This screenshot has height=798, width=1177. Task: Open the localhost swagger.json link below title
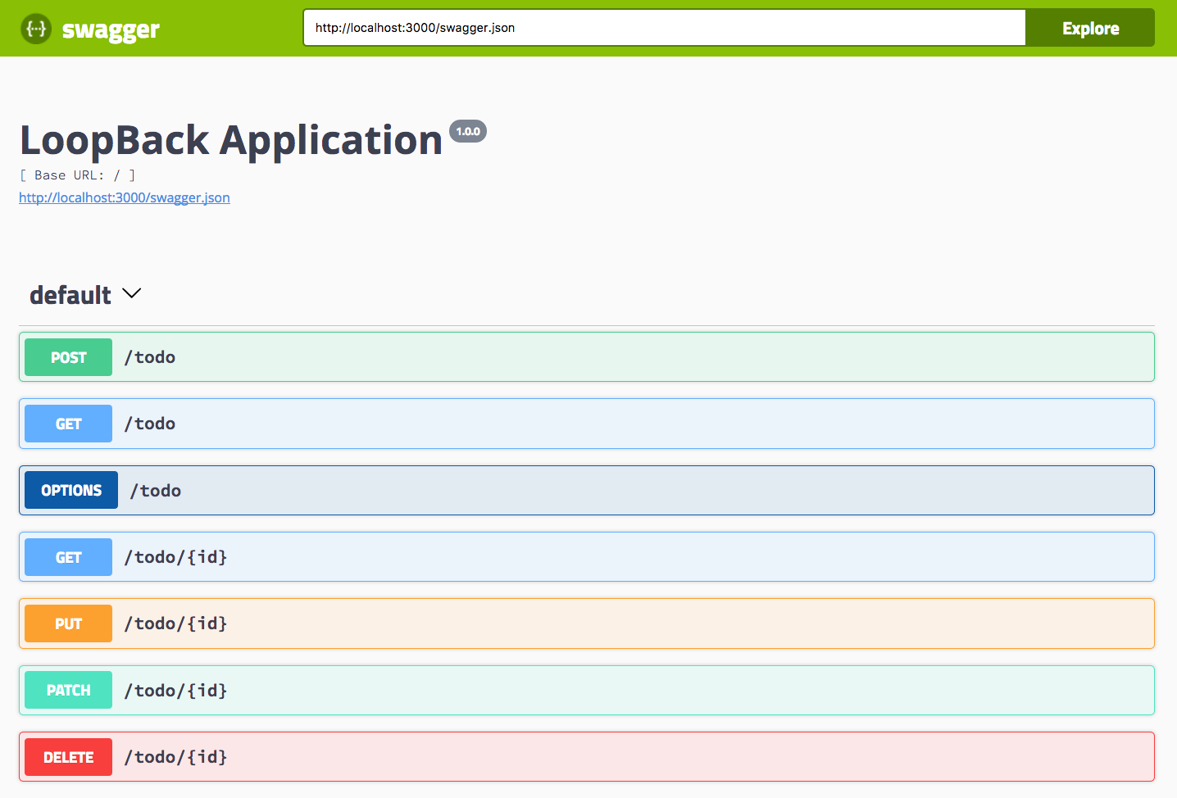pos(125,197)
